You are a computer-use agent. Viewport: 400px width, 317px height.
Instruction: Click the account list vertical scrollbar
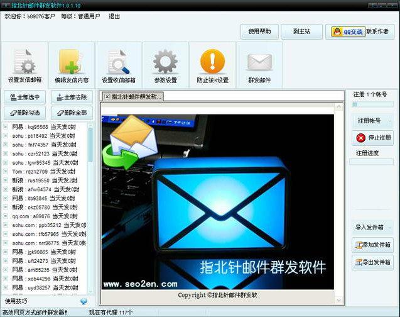90,151
